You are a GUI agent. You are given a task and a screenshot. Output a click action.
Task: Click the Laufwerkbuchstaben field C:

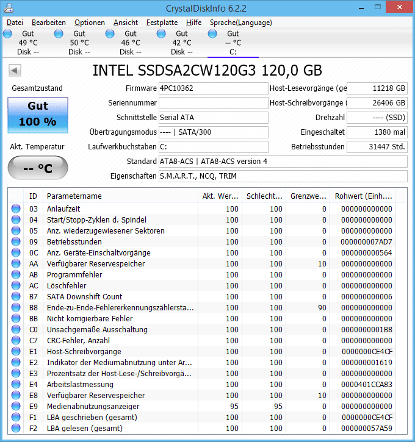(213, 147)
